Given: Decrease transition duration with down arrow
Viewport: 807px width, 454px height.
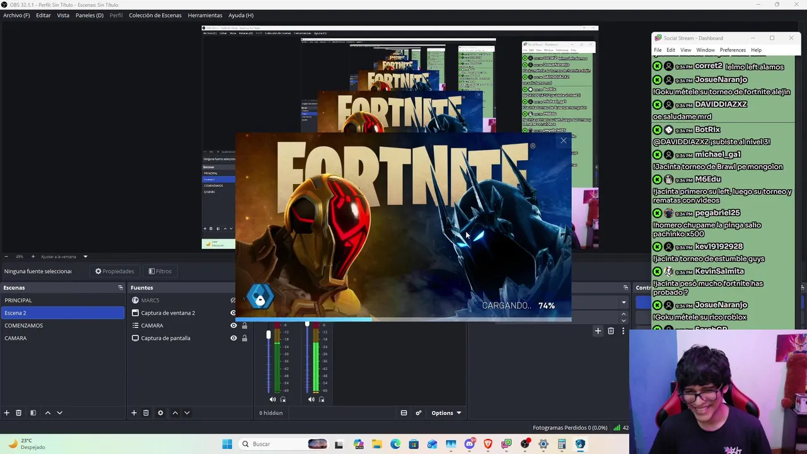Looking at the screenshot, I should click(624, 320).
